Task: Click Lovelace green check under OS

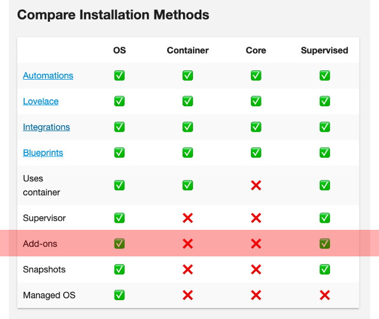Action: (119, 101)
